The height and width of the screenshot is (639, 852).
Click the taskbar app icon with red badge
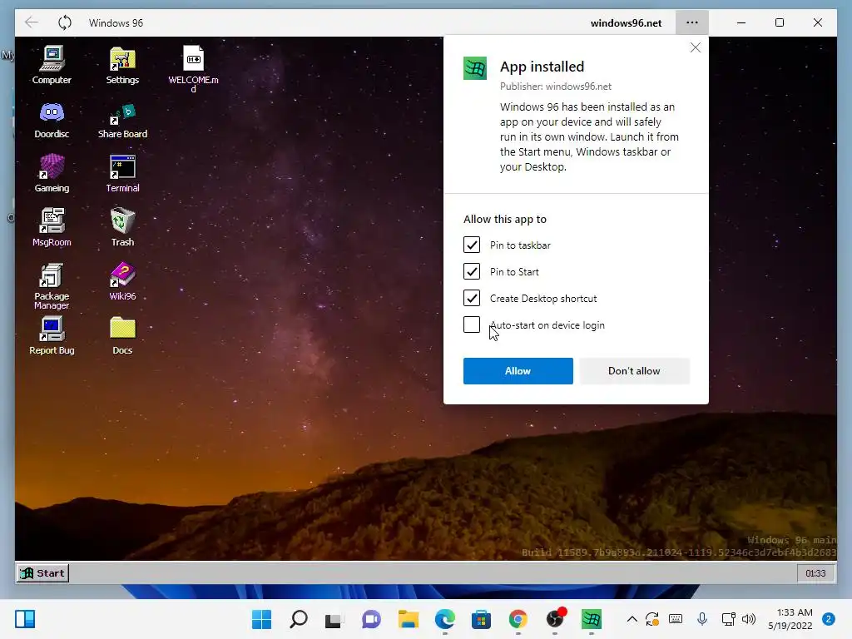(x=555, y=619)
